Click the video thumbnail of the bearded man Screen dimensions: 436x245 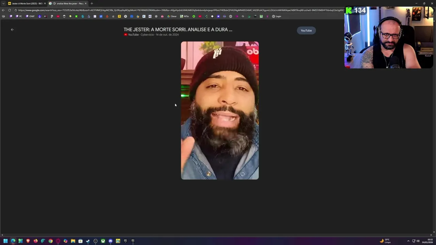(x=220, y=110)
